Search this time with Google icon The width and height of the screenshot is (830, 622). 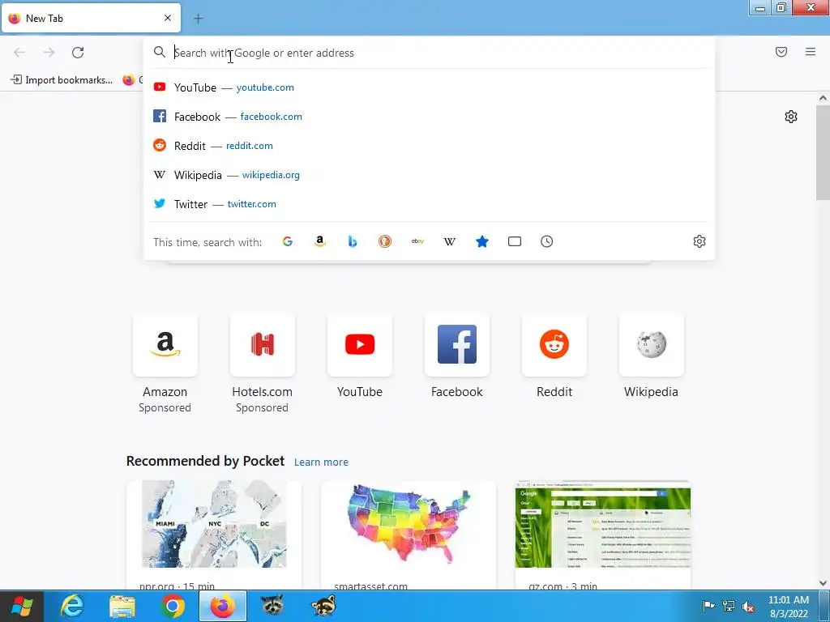[x=288, y=241]
